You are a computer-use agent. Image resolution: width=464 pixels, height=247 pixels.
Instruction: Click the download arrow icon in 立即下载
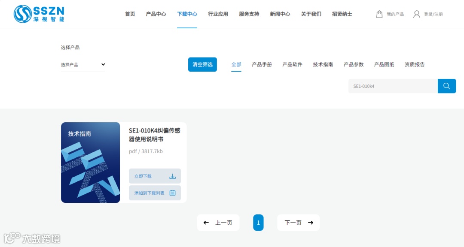point(173,176)
